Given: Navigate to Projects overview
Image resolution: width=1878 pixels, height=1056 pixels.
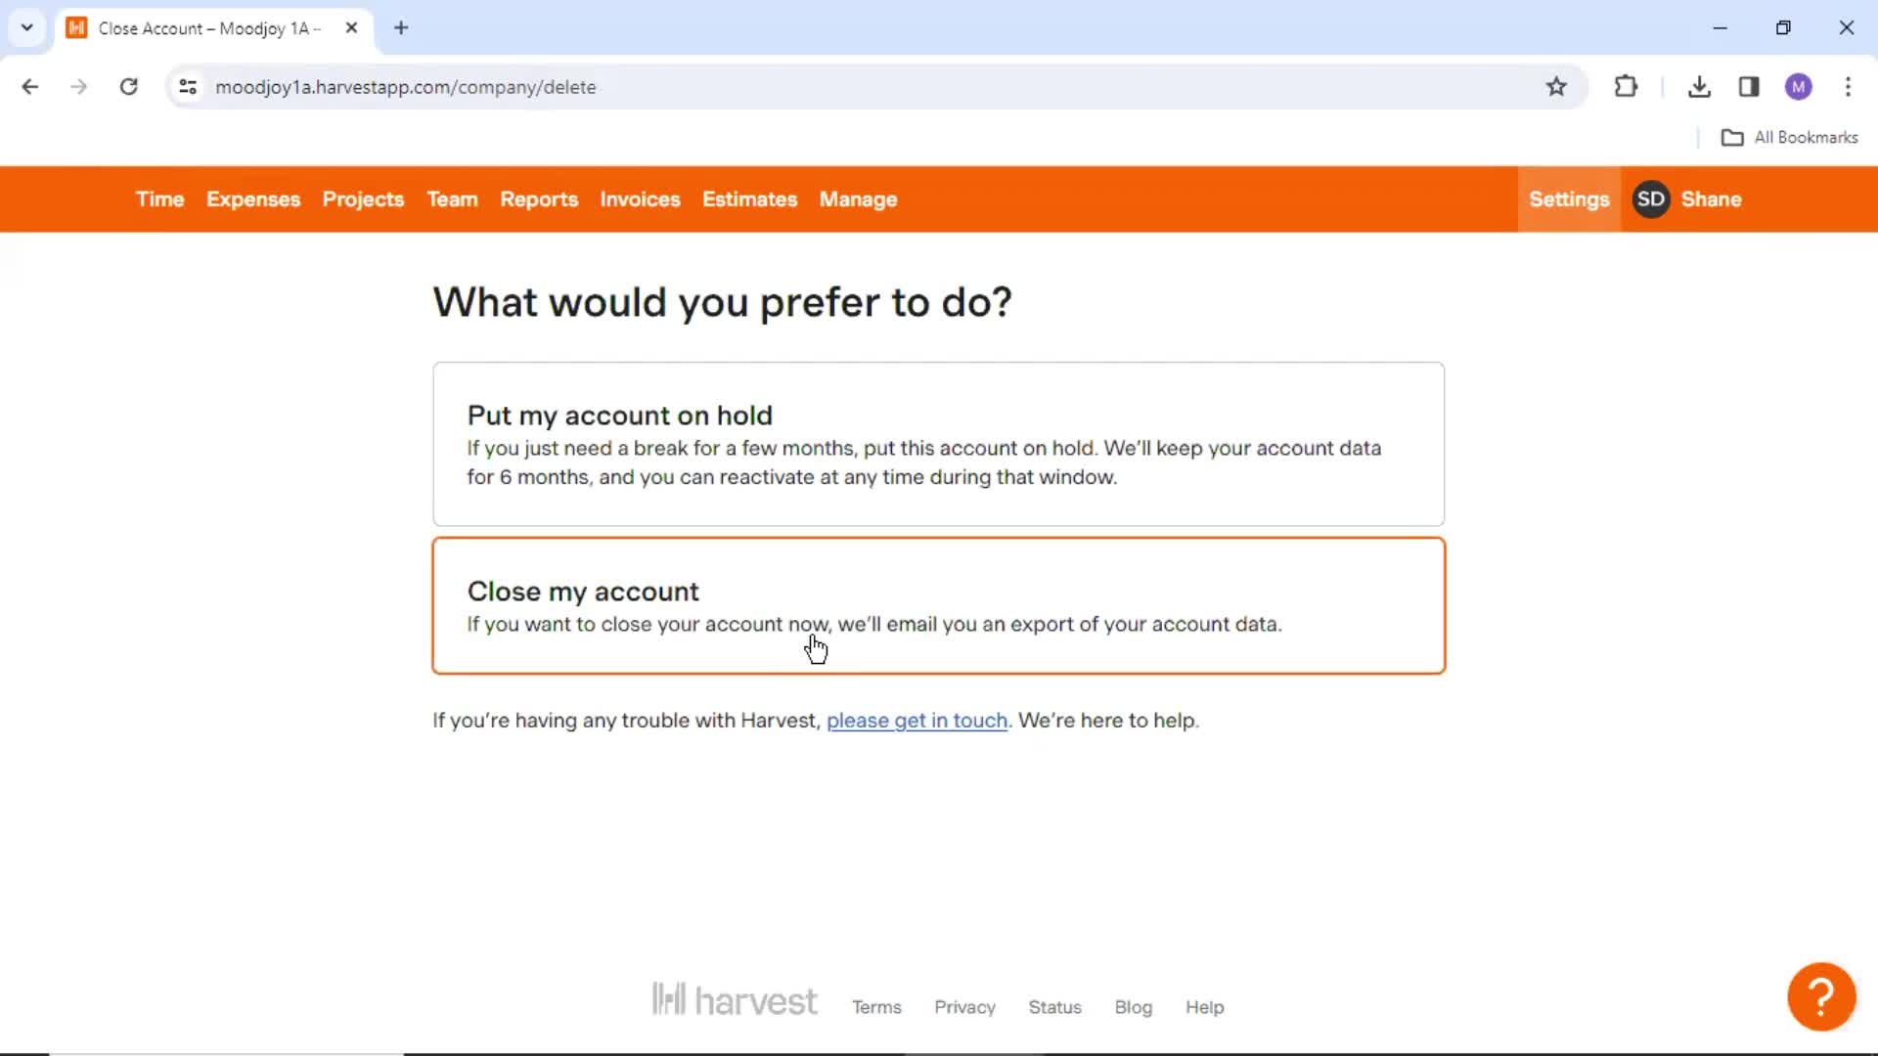Looking at the screenshot, I should pos(364,198).
